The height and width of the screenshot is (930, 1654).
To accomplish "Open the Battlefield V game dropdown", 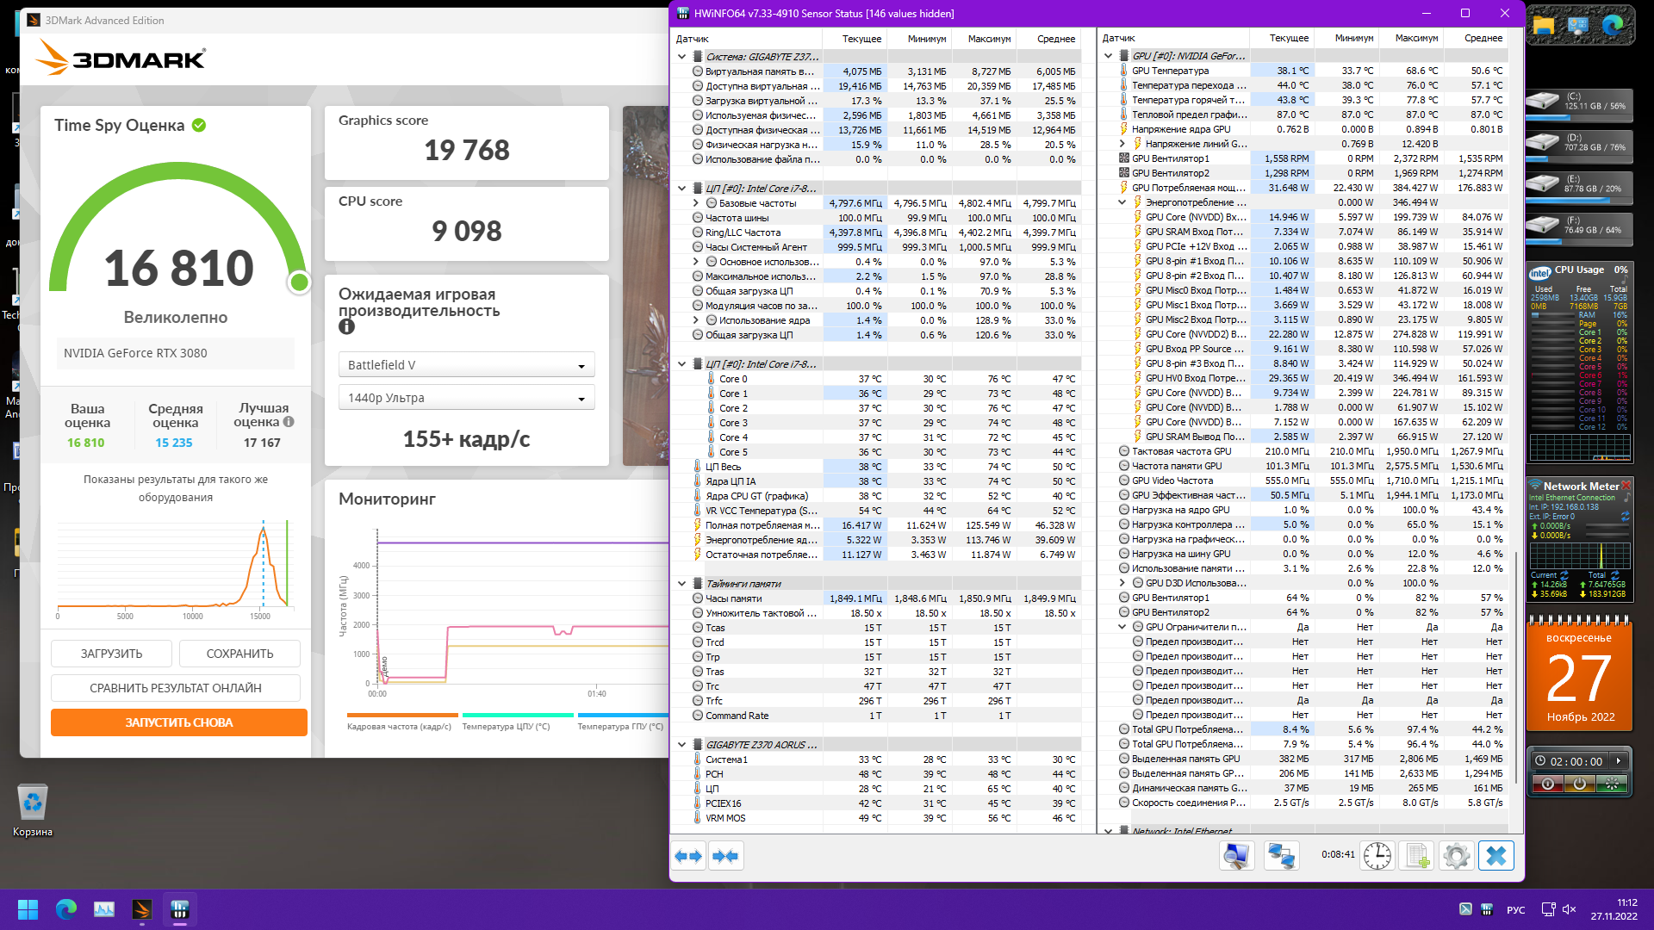I will pos(466,365).
